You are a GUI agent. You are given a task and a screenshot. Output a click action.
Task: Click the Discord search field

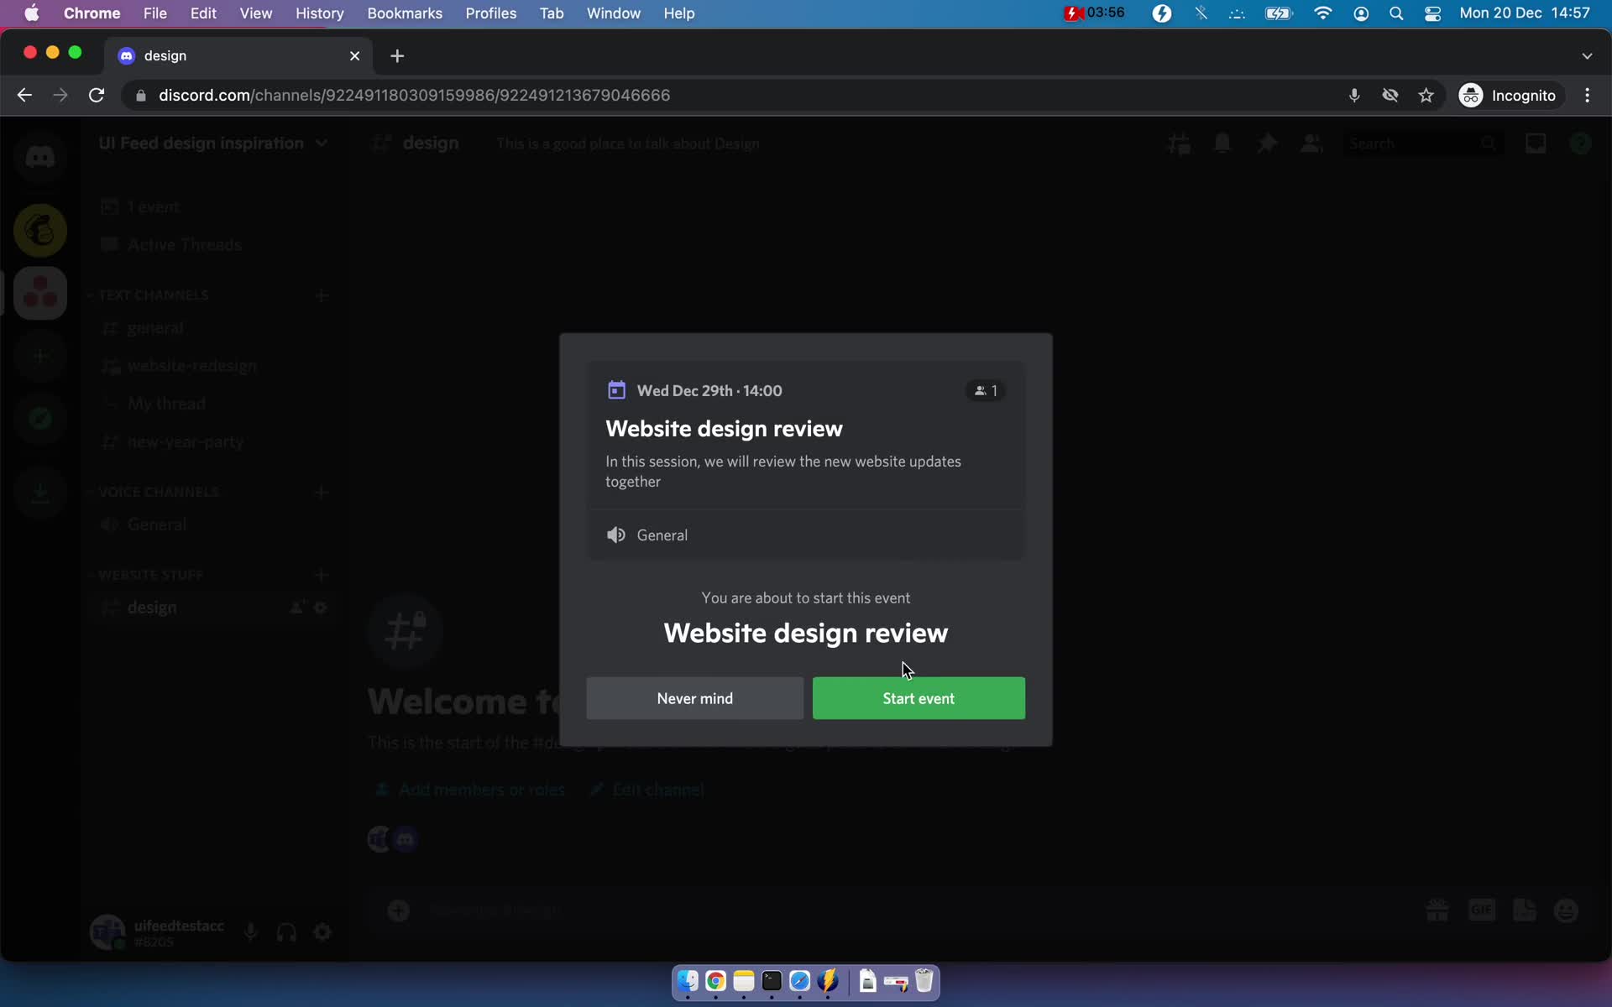pyautogui.click(x=1422, y=143)
